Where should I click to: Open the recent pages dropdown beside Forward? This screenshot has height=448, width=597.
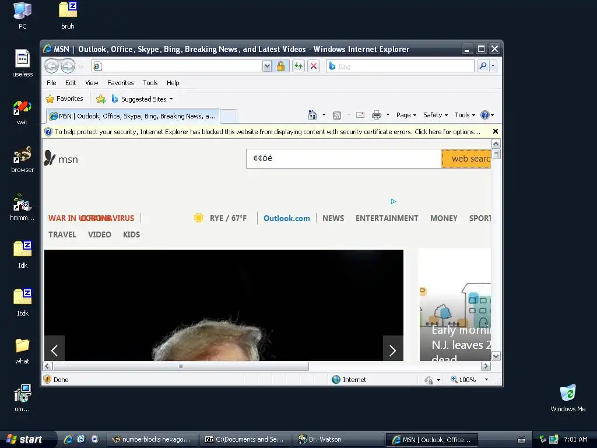80,66
